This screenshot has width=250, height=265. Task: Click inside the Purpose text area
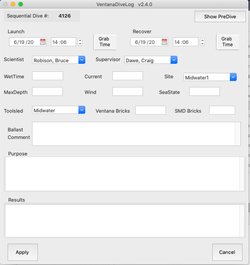tap(122, 174)
